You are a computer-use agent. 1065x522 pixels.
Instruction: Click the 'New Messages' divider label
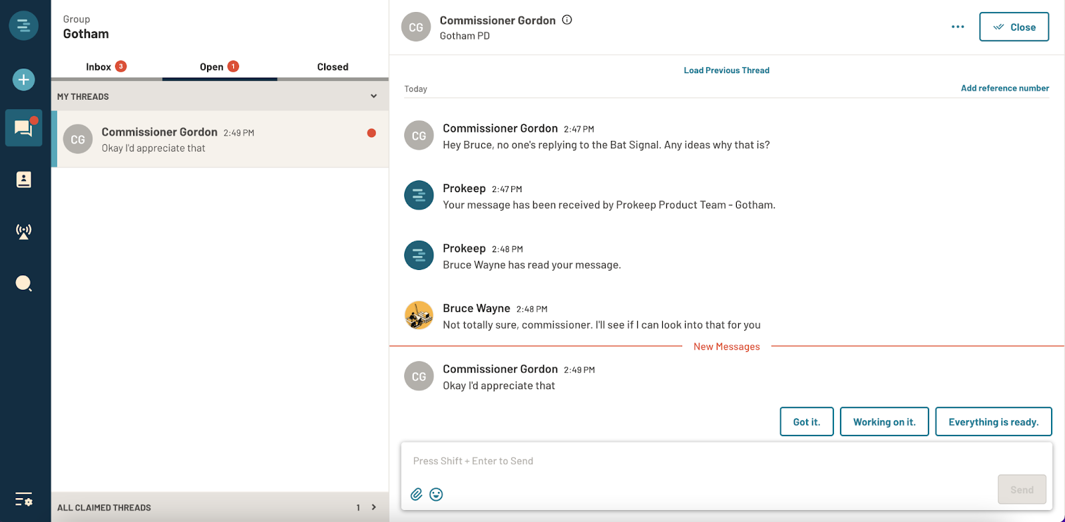726,346
